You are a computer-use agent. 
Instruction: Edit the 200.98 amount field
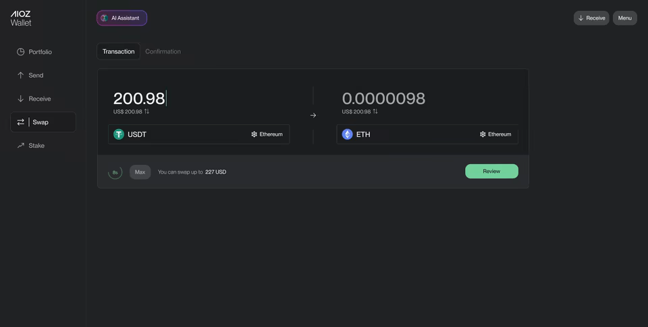pyautogui.click(x=139, y=99)
